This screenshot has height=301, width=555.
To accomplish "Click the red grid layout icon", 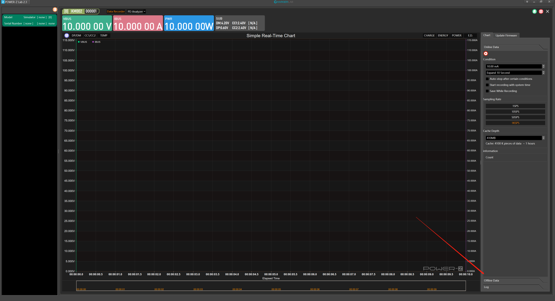I will (541, 12).
